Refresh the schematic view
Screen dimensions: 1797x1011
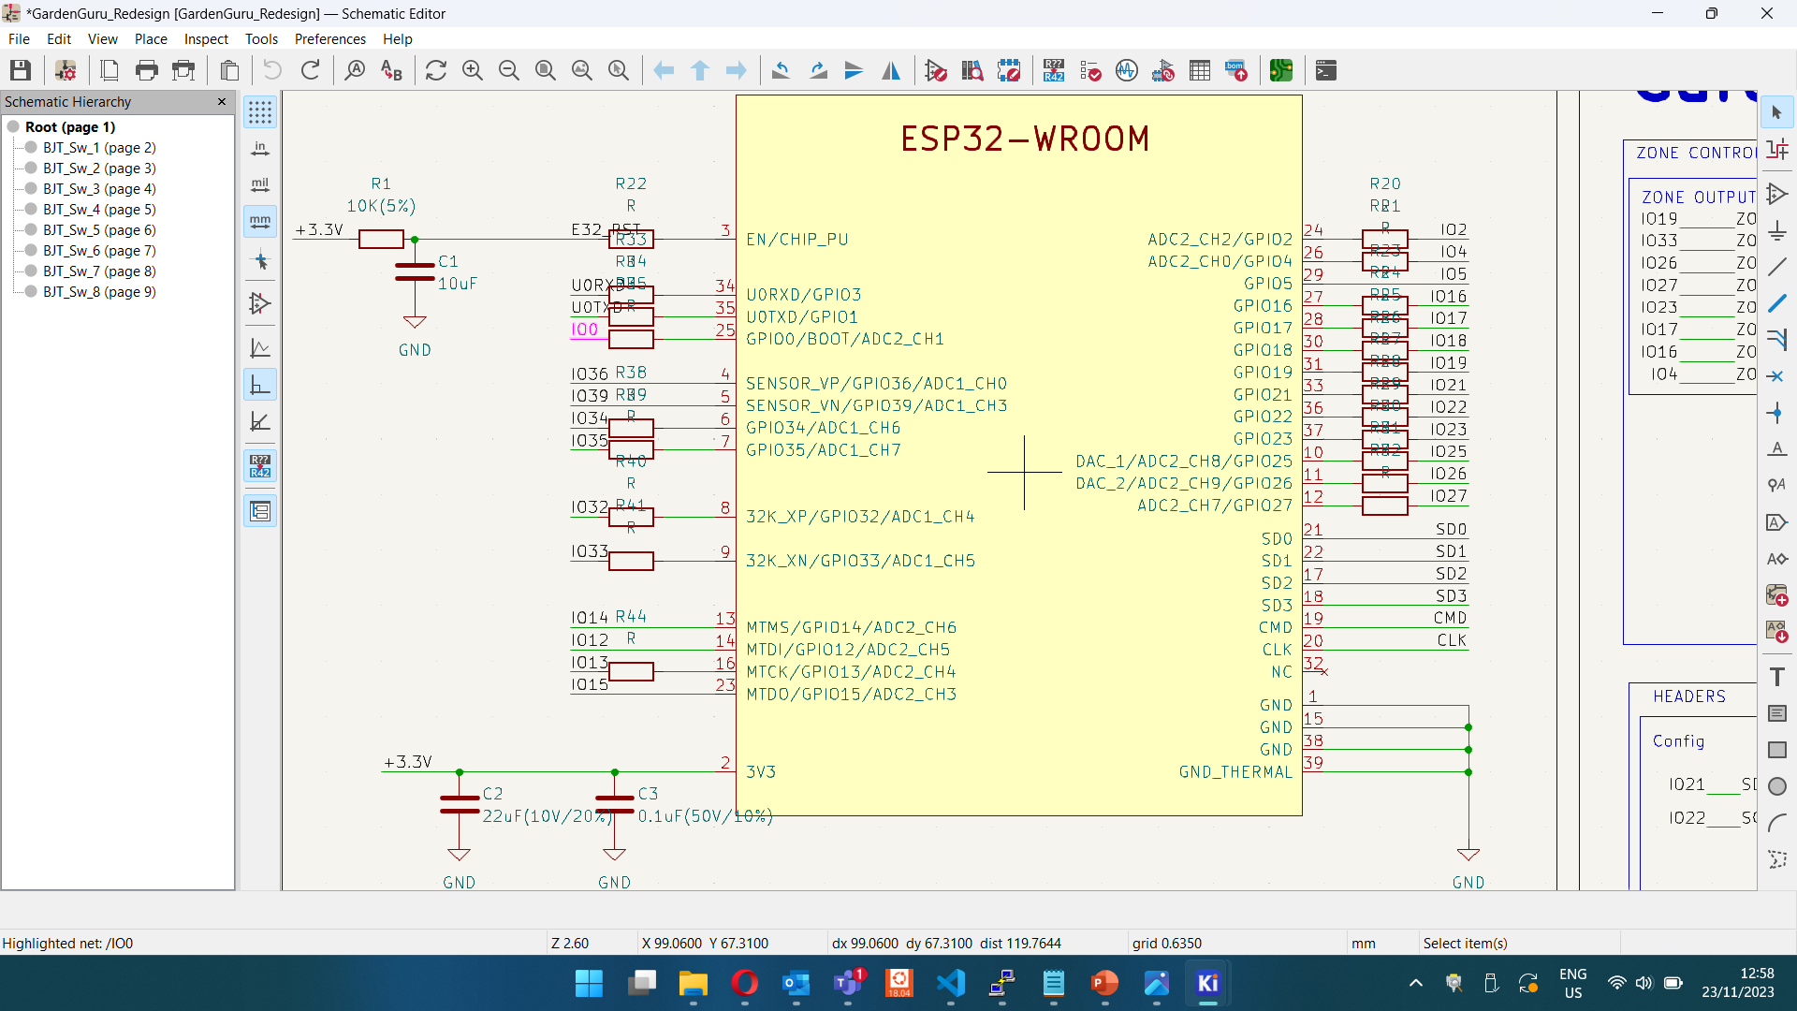coord(436,70)
